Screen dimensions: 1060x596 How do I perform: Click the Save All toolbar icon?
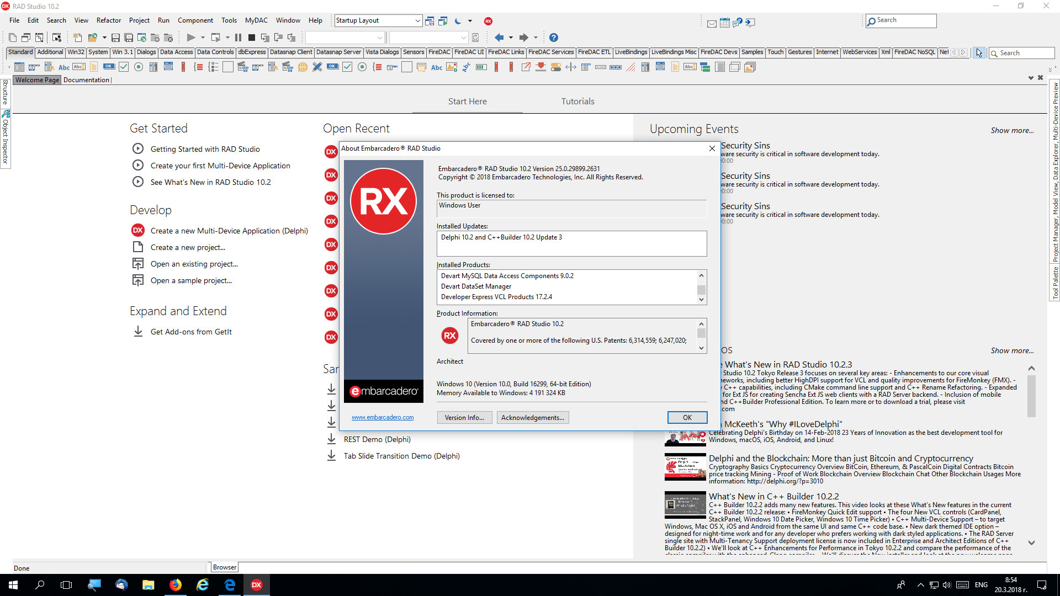129,38
